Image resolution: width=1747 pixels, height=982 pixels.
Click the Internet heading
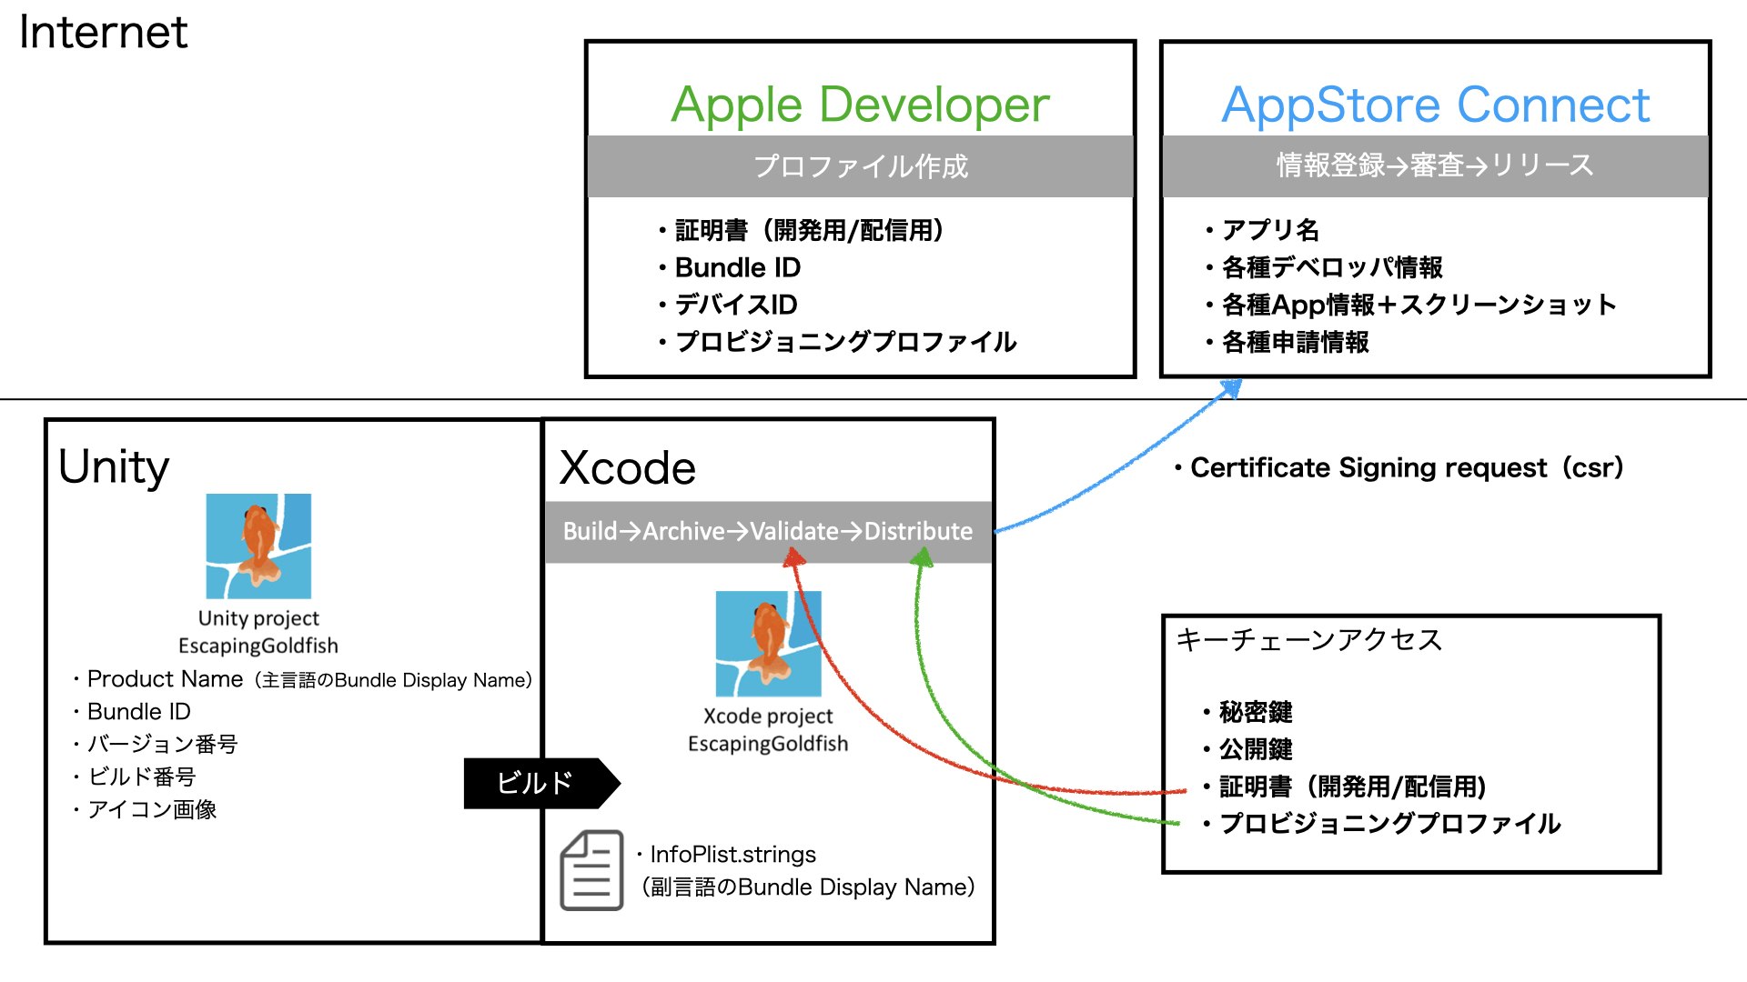coord(103,32)
